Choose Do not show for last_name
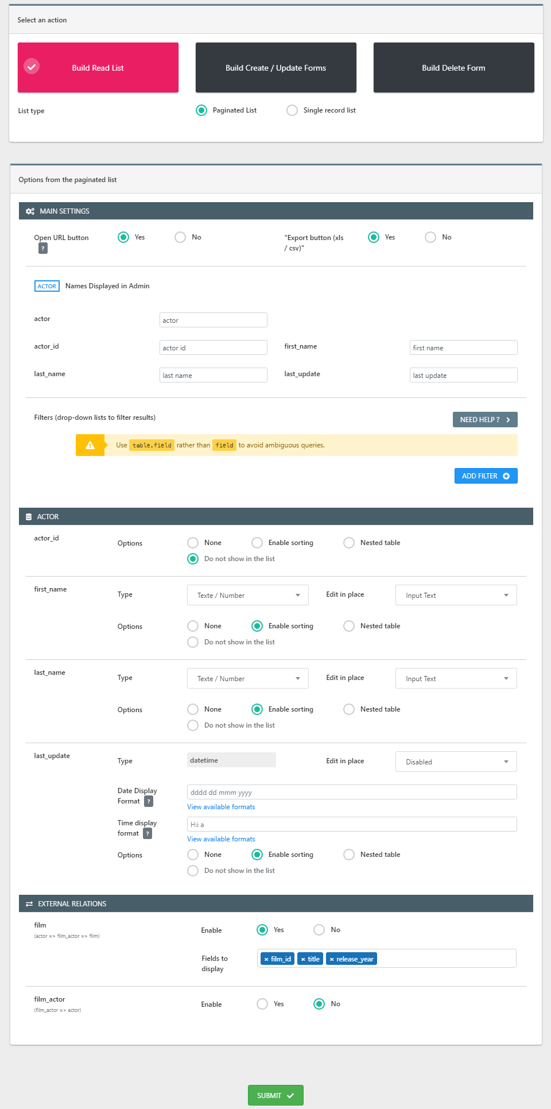Screen dimensions: 551x1109 (193, 725)
